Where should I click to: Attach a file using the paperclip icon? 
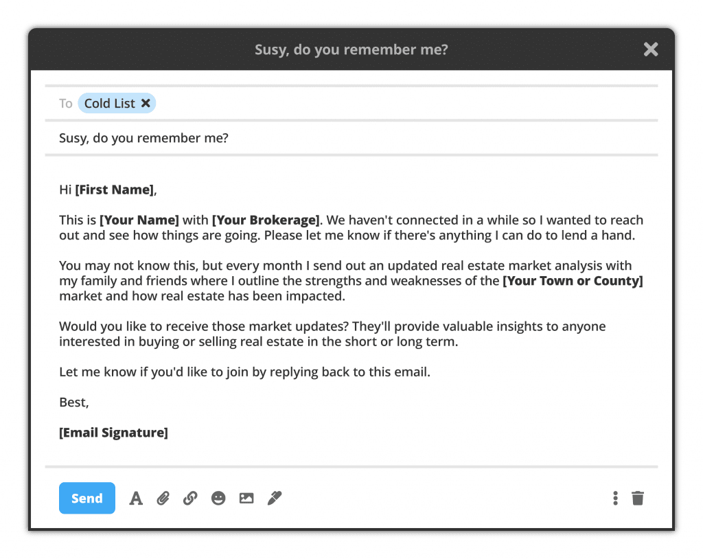[x=163, y=498]
